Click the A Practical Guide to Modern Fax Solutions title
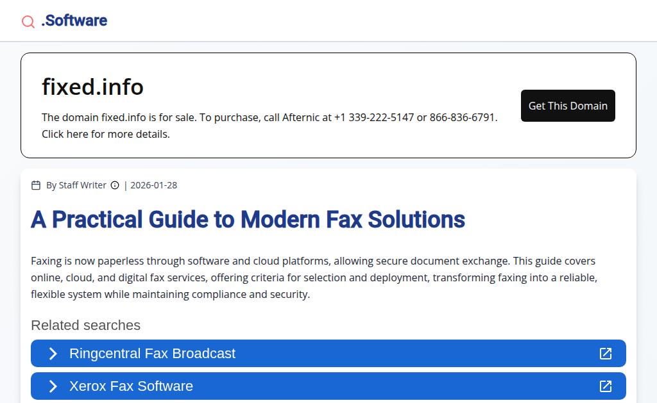The image size is (657, 403). 248,219
